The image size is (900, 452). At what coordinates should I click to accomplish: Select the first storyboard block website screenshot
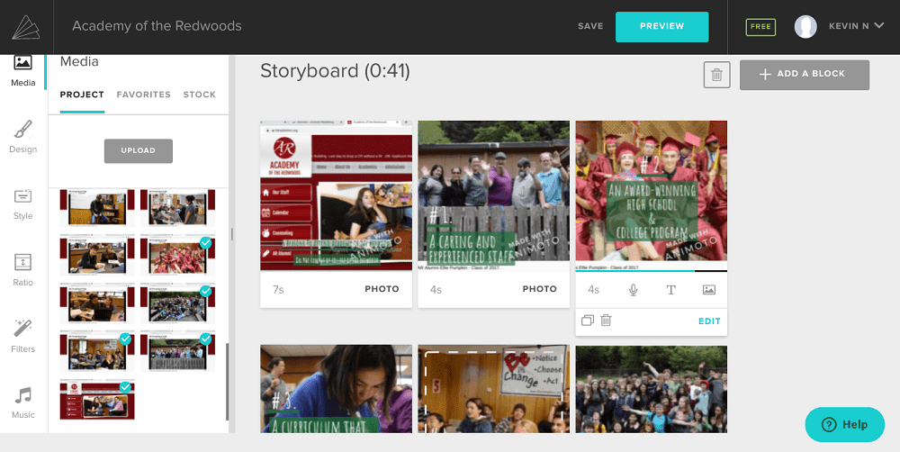pyautogui.click(x=337, y=196)
